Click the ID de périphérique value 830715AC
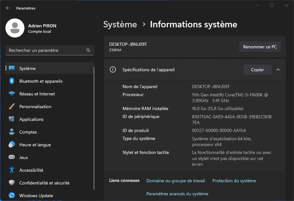Image resolution: width=294 pixels, height=201 pixels. (x=232, y=120)
